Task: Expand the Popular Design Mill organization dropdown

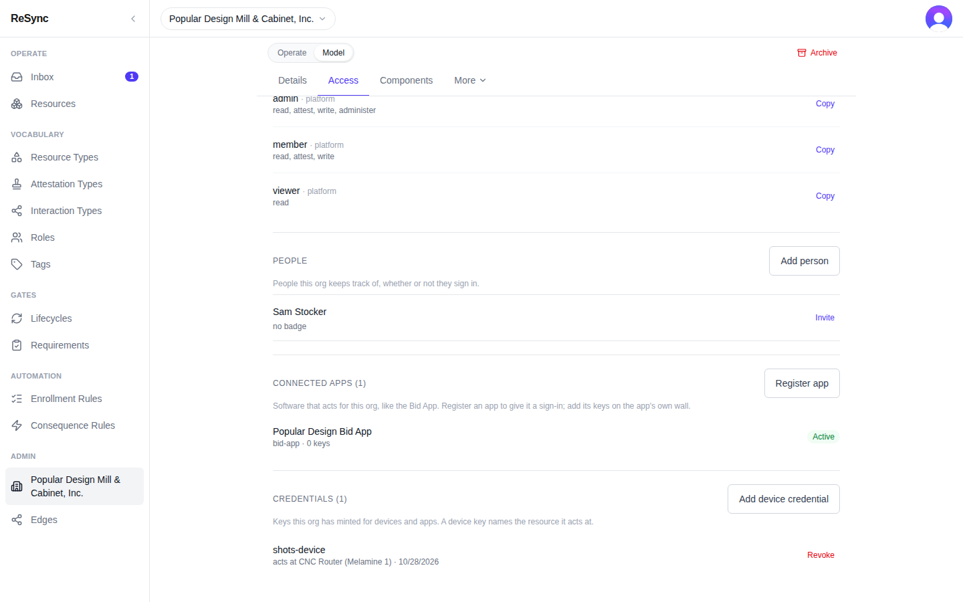Action: pyautogui.click(x=248, y=19)
